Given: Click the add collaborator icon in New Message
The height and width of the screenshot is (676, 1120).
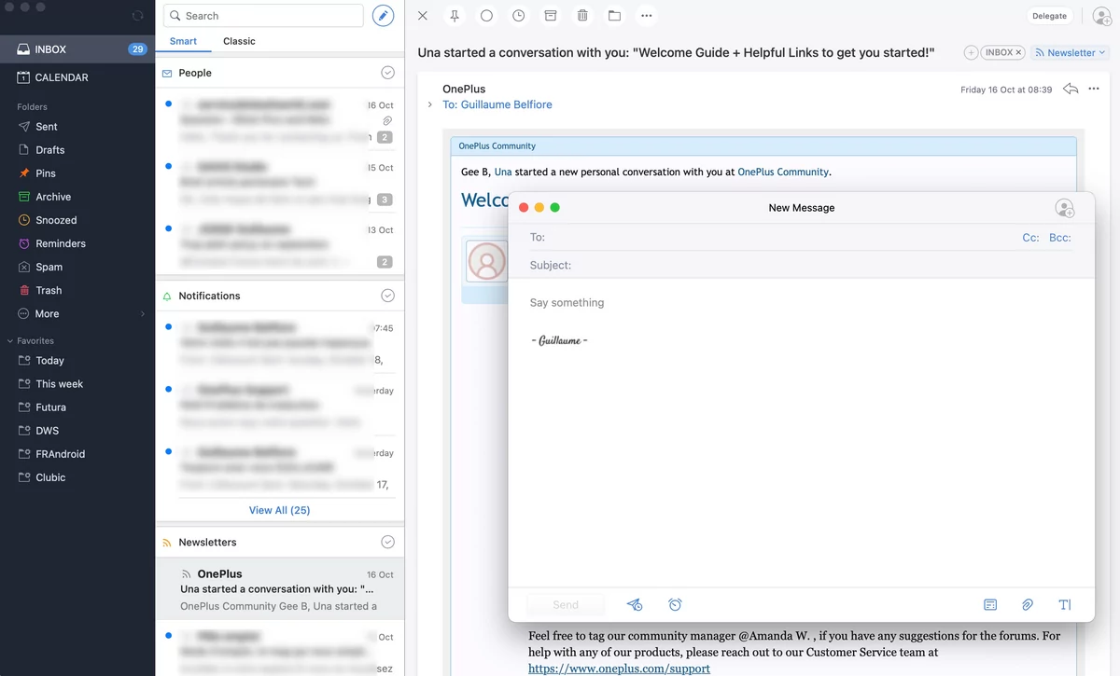Looking at the screenshot, I should (1064, 208).
